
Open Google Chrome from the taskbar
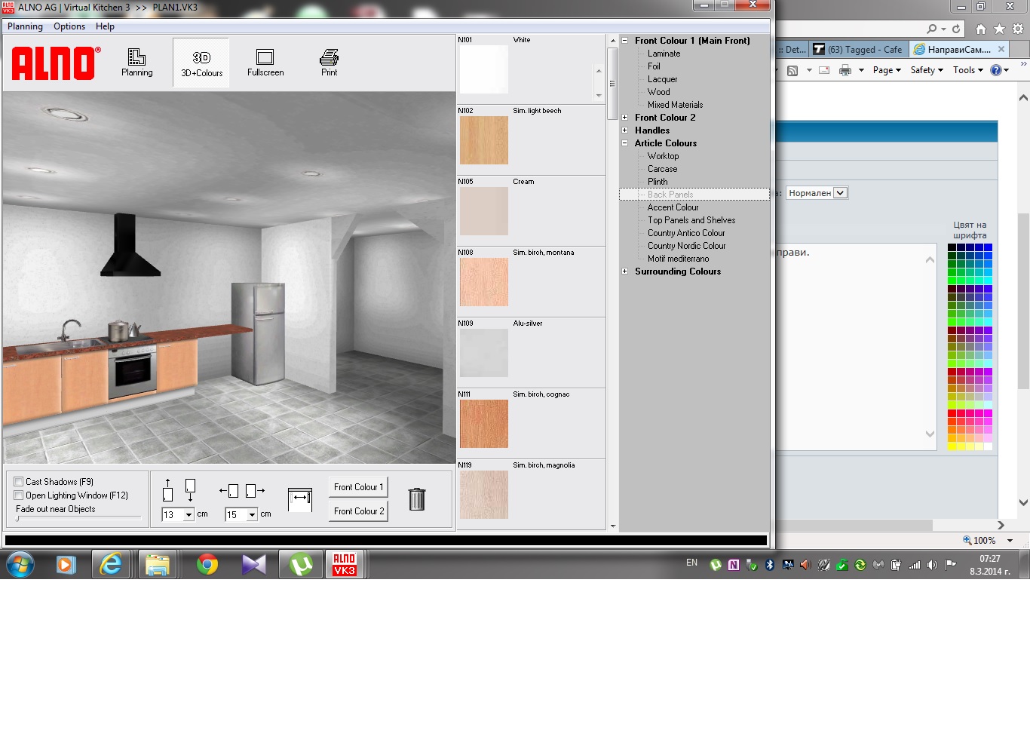click(207, 564)
